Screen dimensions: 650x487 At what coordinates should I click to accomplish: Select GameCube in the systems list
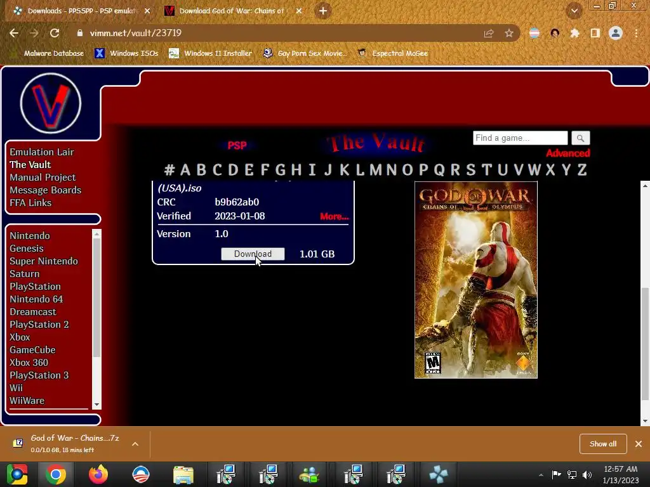click(33, 350)
